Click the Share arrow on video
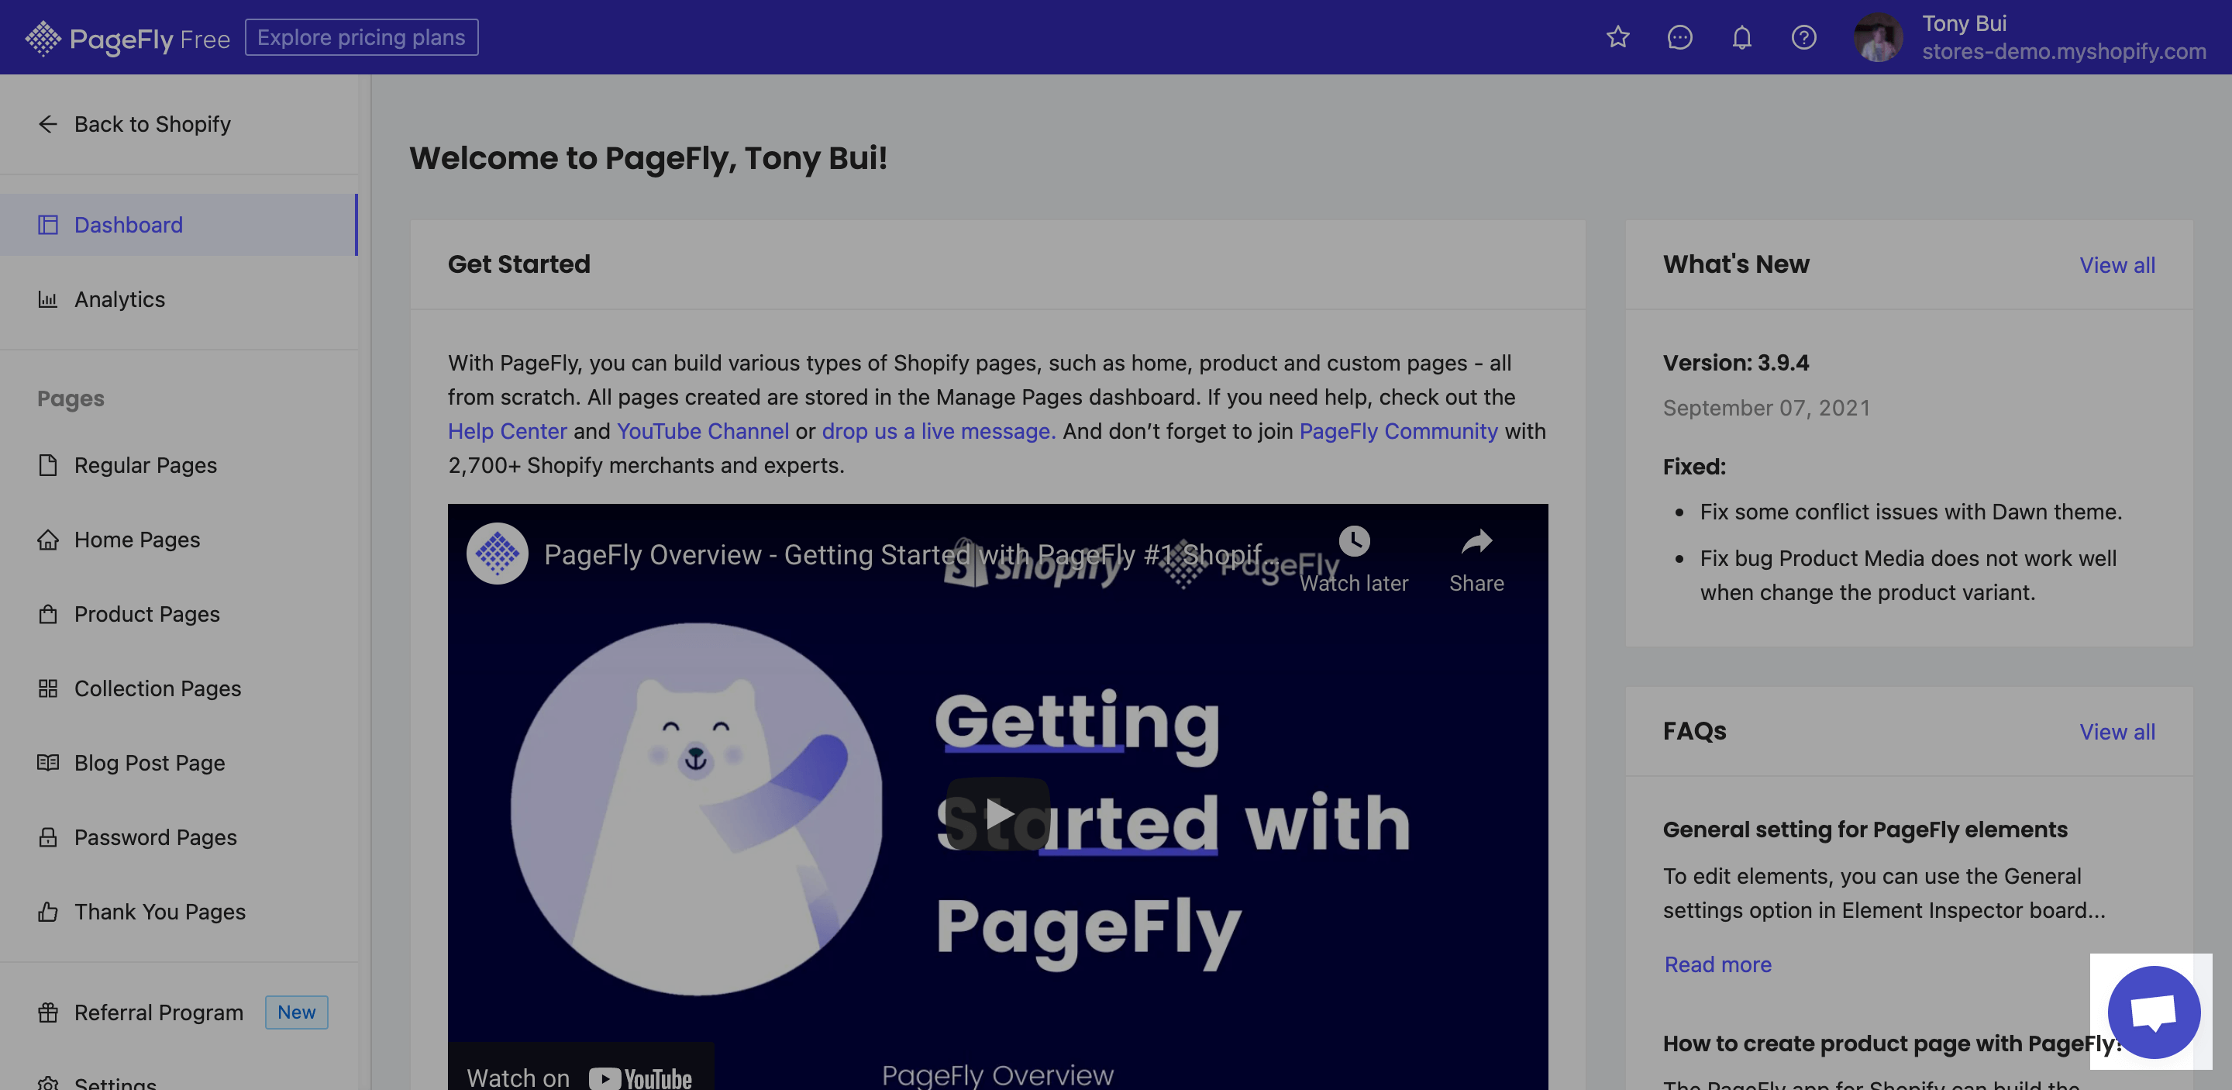This screenshot has height=1090, width=2232. click(x=1476, y=543)
